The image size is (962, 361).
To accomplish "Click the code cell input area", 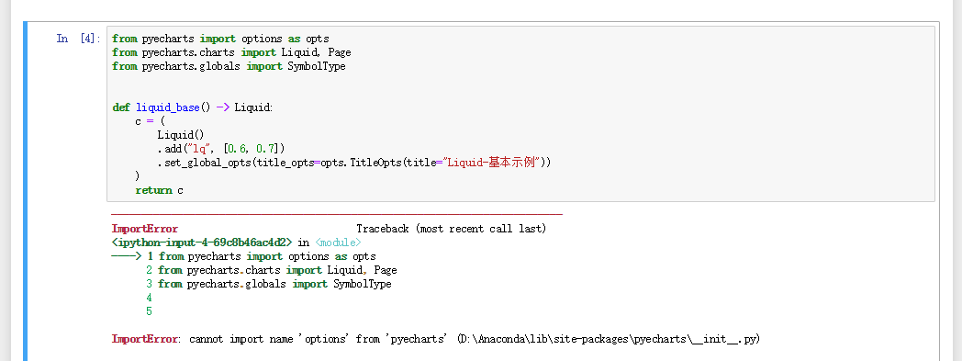I will 520,114.
